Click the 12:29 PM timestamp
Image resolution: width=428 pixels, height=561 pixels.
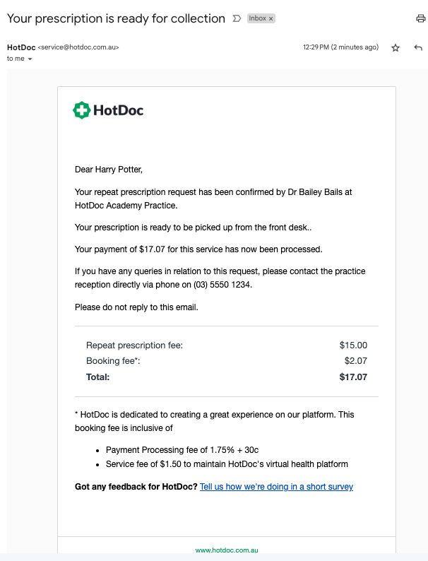(340, 47)
